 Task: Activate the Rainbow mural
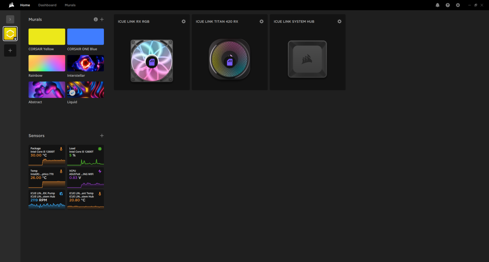tap(47, 63)
